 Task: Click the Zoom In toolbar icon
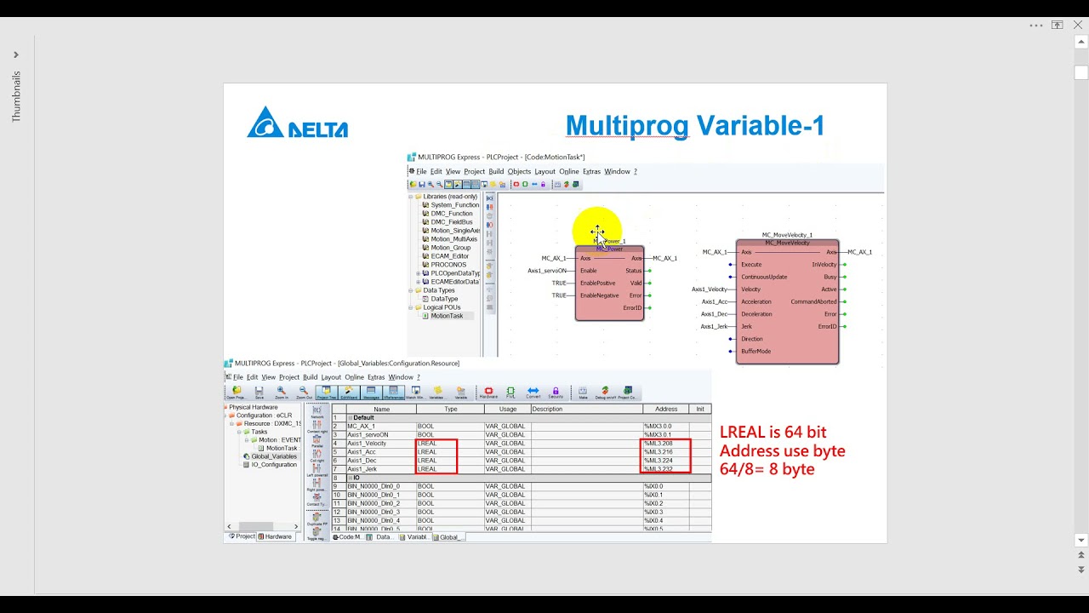(281, 392)
